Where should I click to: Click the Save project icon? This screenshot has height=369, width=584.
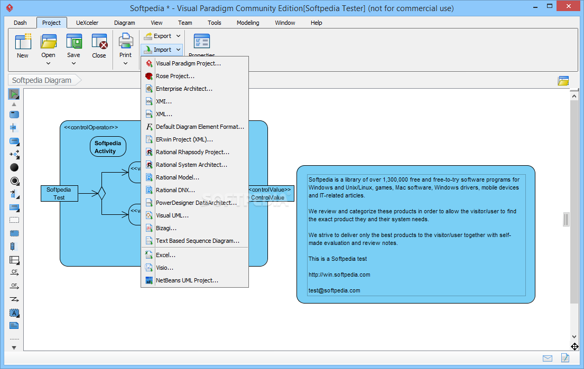pyautogui.click(x=74, y=41)
